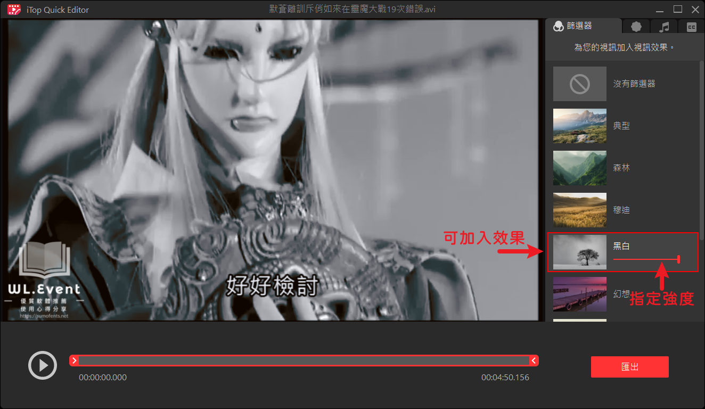Click the 黑白 filter intensity slider
Viewport: 705px width, 409px height.
tap(647, 259)
